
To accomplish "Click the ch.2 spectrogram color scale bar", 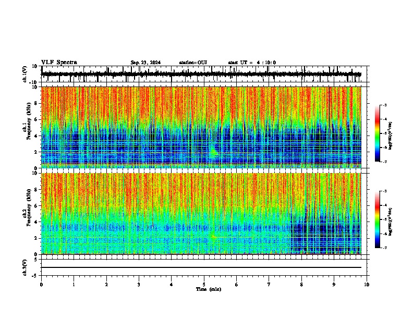I will (x=378, y=219).
